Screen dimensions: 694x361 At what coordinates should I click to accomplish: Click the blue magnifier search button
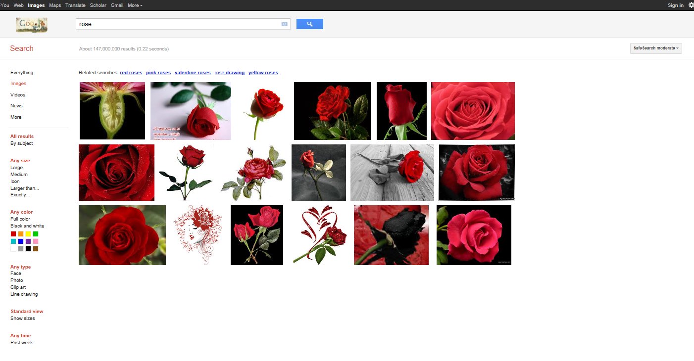pos(309,24)
